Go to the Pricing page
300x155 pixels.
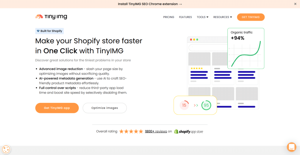click(x=168, y=17)
